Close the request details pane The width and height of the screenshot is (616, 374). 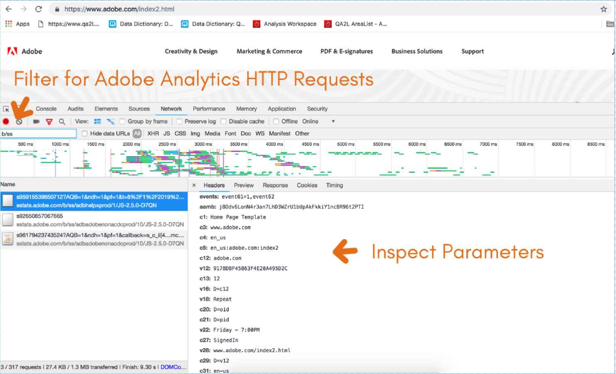194,185
